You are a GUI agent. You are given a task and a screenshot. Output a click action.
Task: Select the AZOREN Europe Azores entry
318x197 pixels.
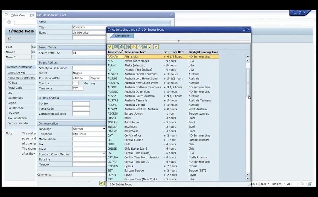tap(163, 114)
